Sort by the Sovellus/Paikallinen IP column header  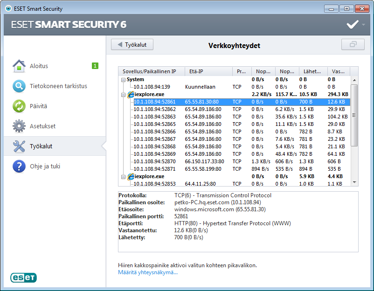point(152,71)
